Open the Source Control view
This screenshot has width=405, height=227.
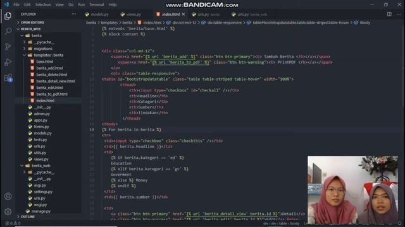pyautogui.click(x=8, y=47)
